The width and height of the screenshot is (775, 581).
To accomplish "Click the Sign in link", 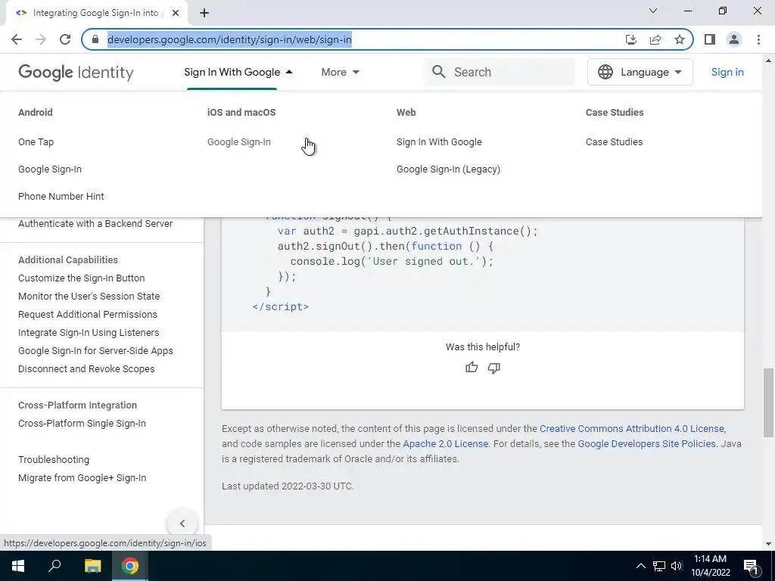I will coord(727,72).
